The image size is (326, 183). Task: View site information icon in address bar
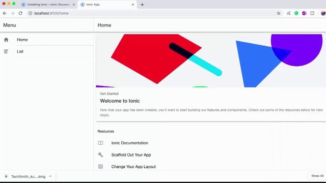pos(31,13)
